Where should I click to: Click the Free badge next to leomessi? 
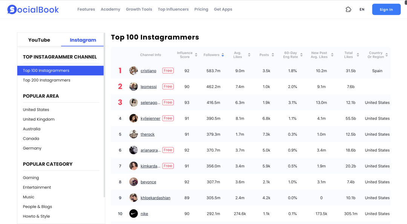pyautogui.click(x=168, y=87)
